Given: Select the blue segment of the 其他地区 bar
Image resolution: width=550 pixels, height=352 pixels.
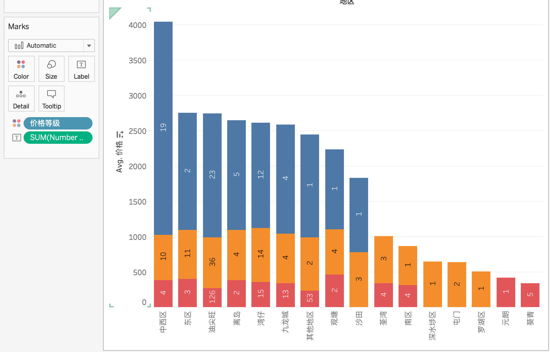Looking at the screenshot, I should (310, 186).
